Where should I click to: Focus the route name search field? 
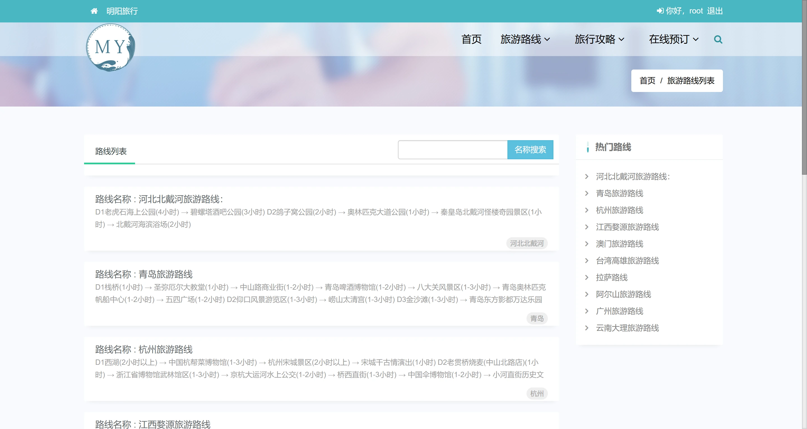coord(452,150)
